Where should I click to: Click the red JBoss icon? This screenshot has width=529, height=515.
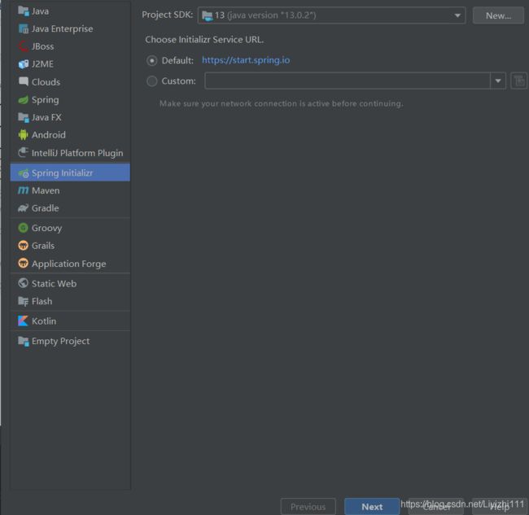coord(24,46)
